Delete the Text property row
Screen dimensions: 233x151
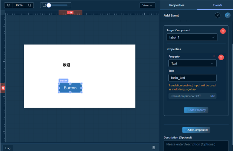221,57
